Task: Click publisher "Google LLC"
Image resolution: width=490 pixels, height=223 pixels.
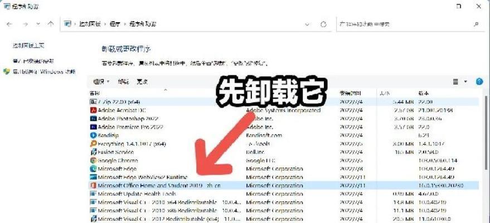Action: click(x=261, y=161)
